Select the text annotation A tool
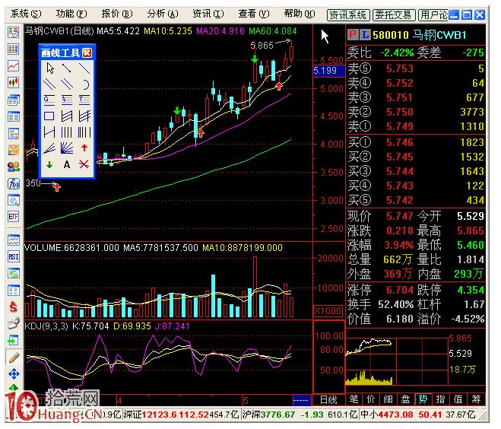The image size is (501, 429). click(x=67, y=164)
